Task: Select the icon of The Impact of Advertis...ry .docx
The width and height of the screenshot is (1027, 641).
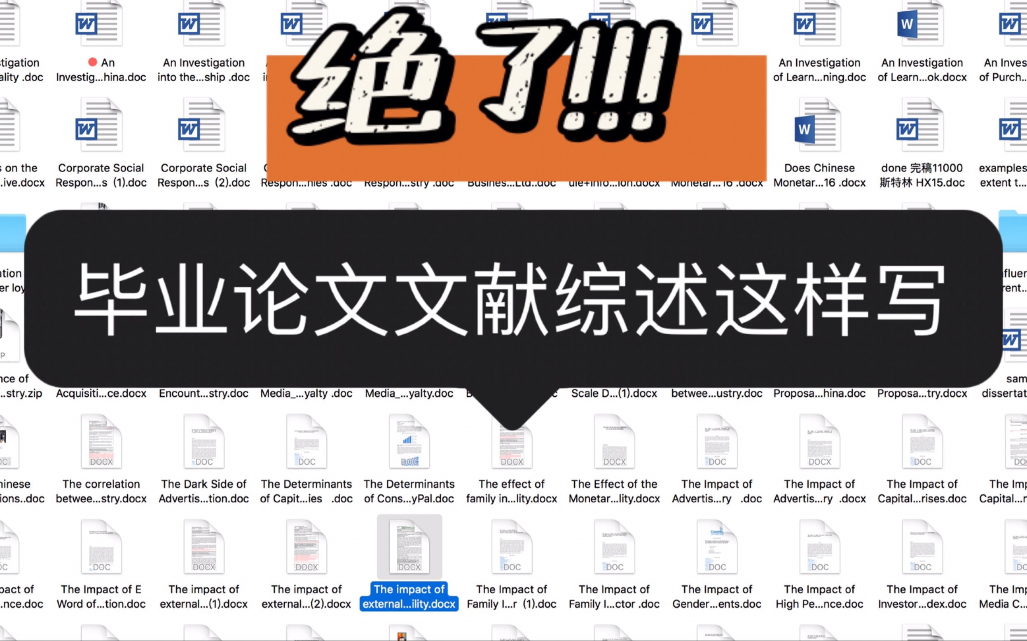Action: tap(819, 441)
